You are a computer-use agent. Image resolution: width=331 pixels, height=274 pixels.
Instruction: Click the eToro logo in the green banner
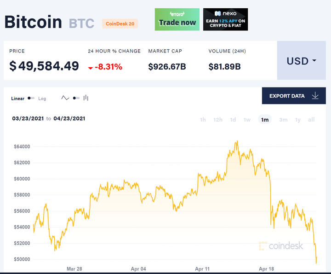coord(177,14)
